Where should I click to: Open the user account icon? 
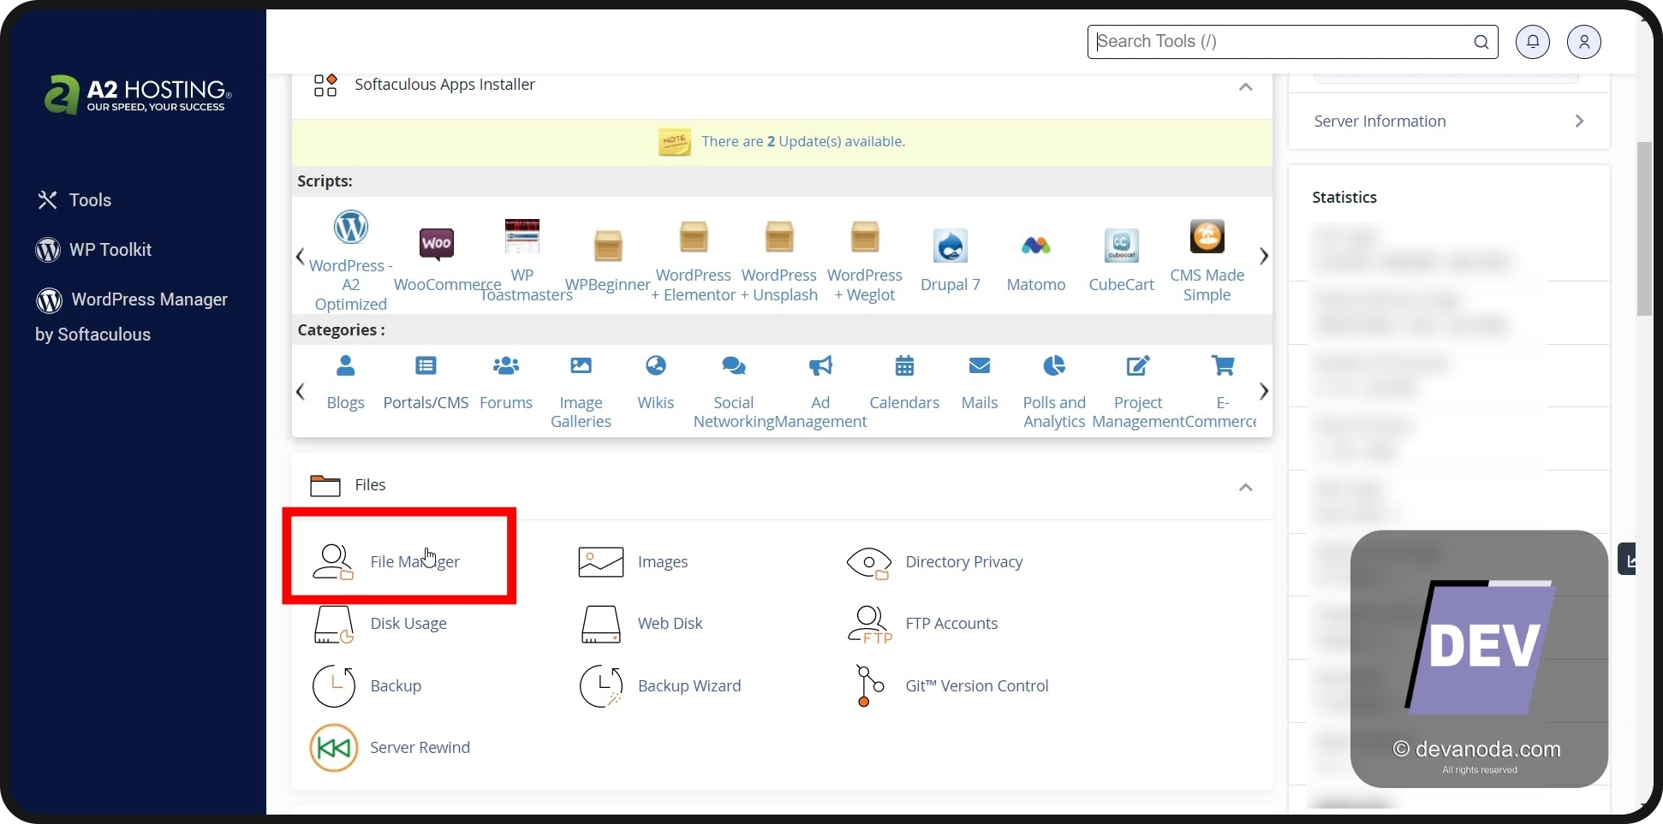[1584, 41]
